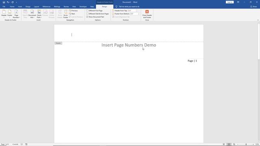Open the Quick Parts dropdown
This screenshot has width=260, height=146.
coord(39,14)
